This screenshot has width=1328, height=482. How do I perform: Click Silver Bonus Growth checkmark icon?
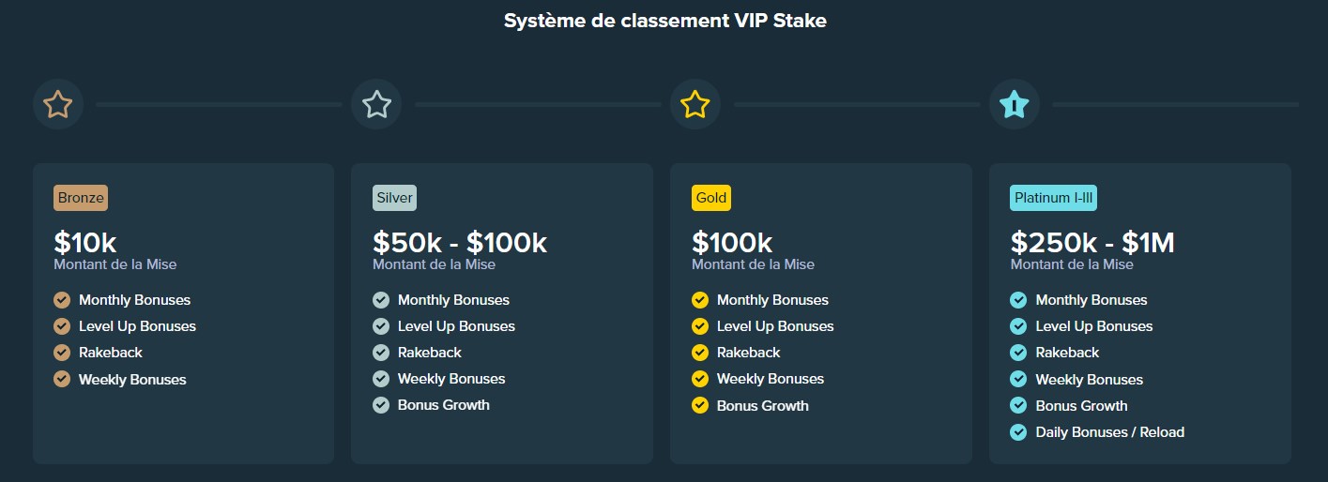[x=381, y=405]
